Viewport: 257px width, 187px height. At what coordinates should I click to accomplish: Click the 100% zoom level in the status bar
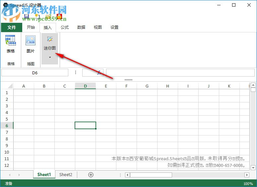(x=248, y=184)
